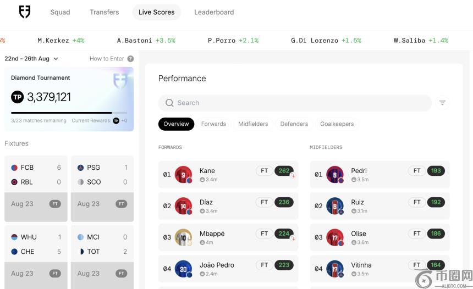Open the filter options icon
Image resolution: width=473 pixels, height=289 pixels.
pos(442,103)
